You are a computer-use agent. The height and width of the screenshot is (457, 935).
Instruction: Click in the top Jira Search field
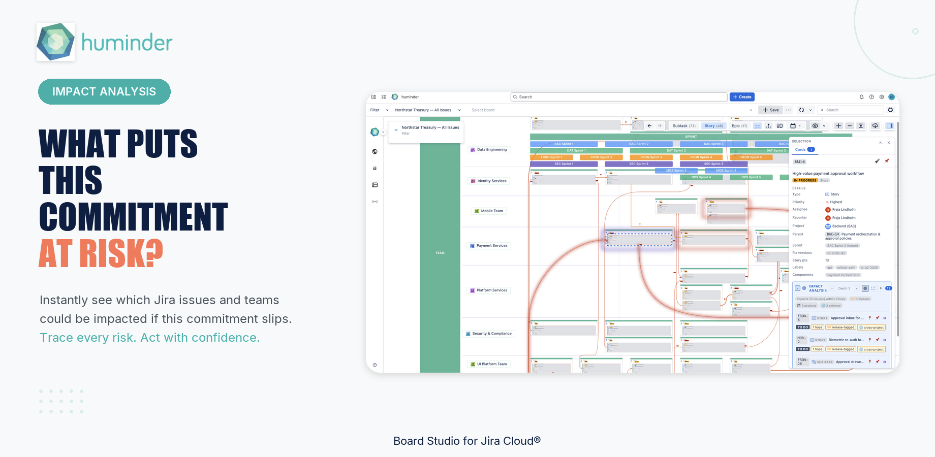619,97
